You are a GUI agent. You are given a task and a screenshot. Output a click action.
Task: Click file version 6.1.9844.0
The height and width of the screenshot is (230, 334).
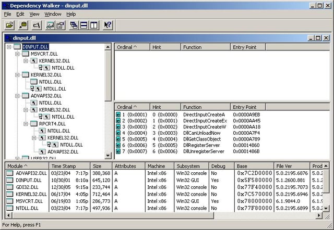pyautogui.click(x=288, y=201)
